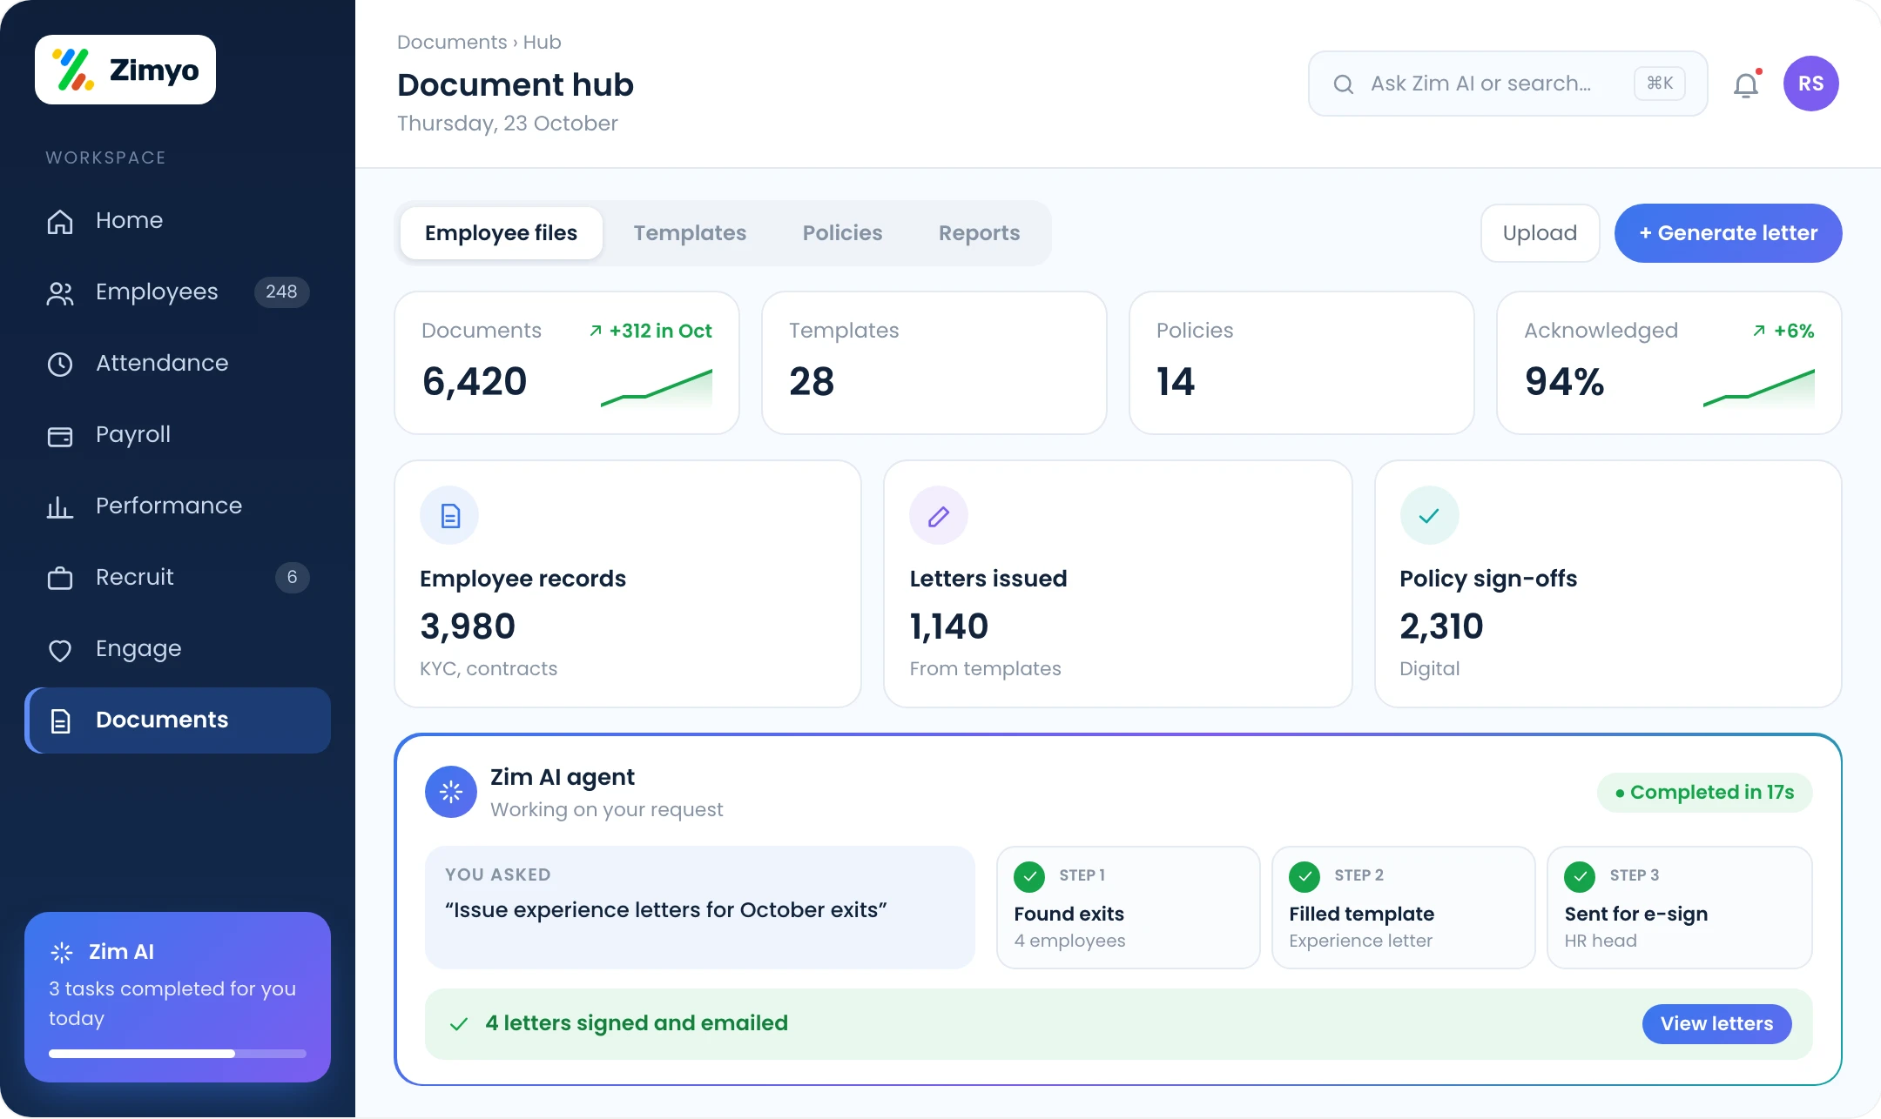The height and width of the screenshot is (1119, 1881).
Task: Click the Zim AI tasks progress bar
Action: coord(178,1054)
